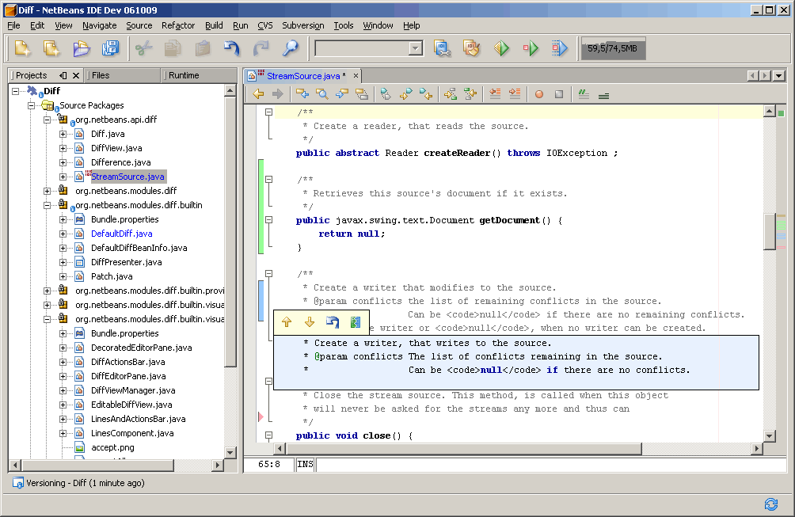Click the refresh icon in status bar corner

pyautogui.click(x=771, y=504)
